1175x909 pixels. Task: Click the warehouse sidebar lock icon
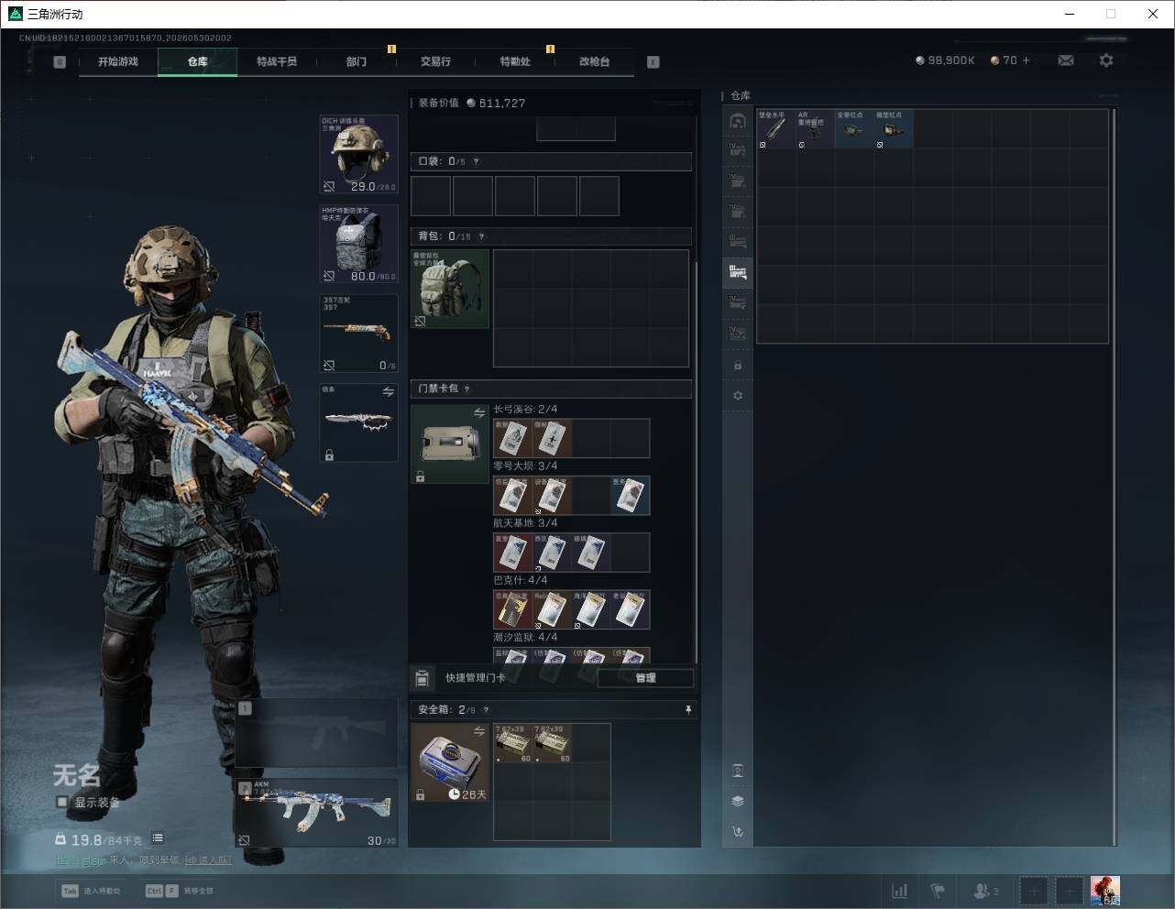pos(738,366)
